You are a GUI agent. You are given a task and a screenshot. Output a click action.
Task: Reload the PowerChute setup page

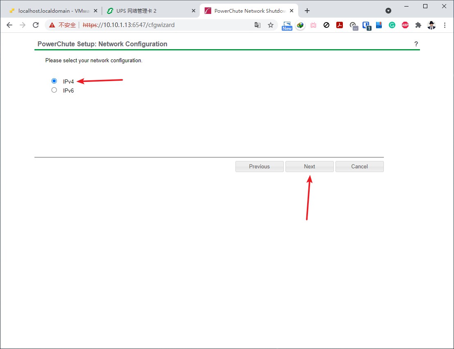[x=36, y=25]
